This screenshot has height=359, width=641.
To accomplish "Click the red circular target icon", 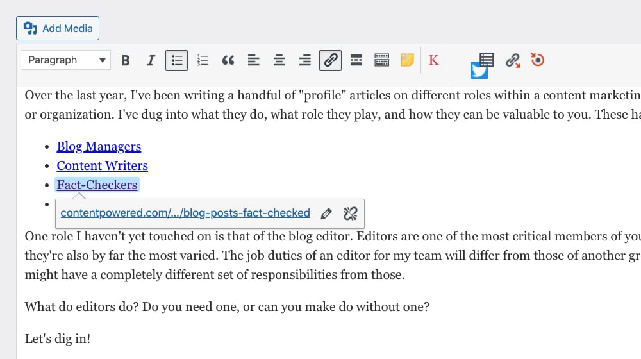I will [538, 60].
